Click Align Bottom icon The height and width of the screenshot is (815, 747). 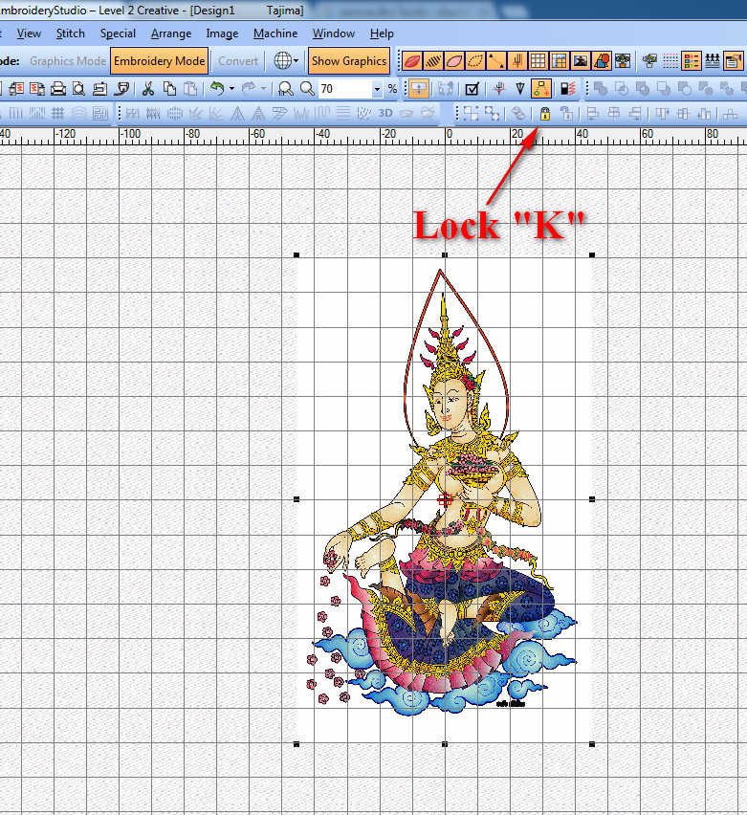704,113
